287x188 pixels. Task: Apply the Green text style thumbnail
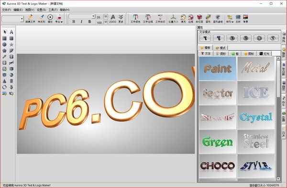coord(218,142)
